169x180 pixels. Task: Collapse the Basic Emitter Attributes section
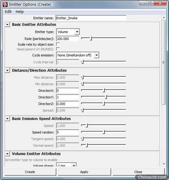(7, 24)
